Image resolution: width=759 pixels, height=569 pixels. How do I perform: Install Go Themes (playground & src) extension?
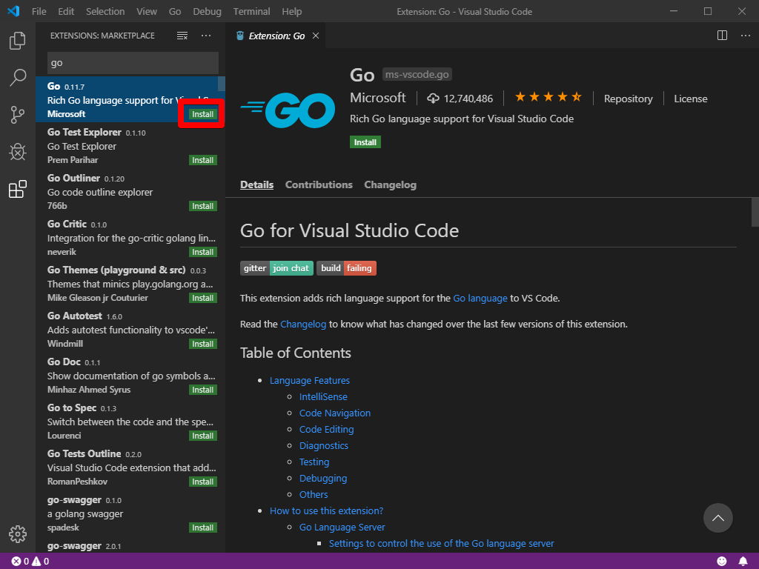pyautogui.click(x=203, y=298)
